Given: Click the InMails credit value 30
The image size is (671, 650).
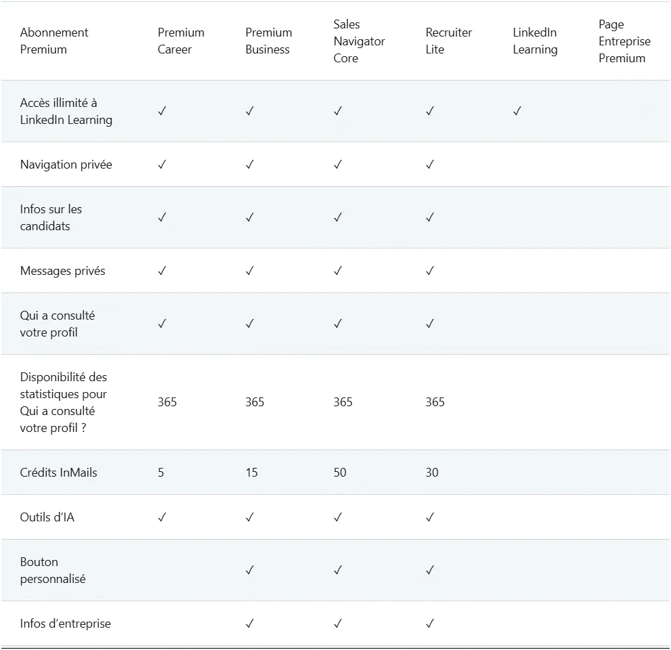Looking at the screenshot, I should pos(432,473).
